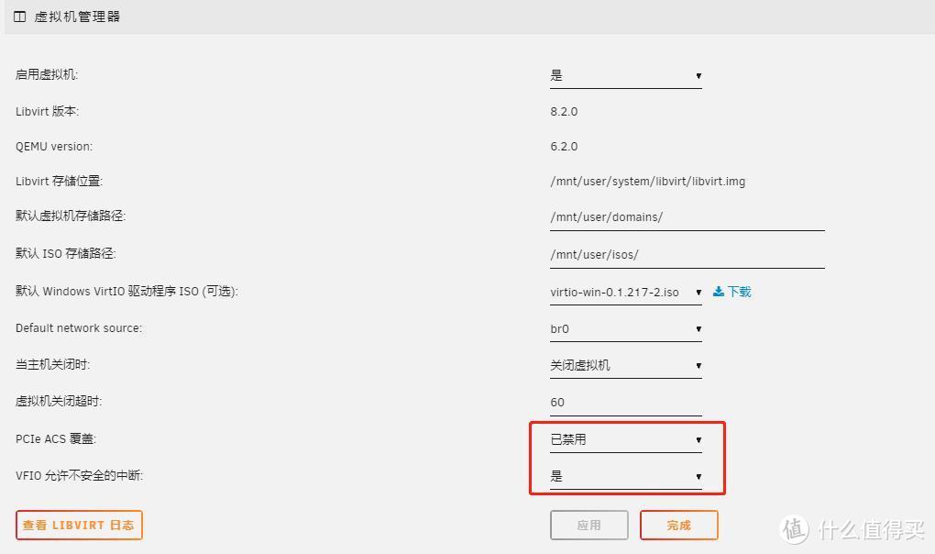Screen dimensions: 935x554
Task: Open the VFIO 允许不安全的中断 dropdown
Action: click(x=626, y=475)
